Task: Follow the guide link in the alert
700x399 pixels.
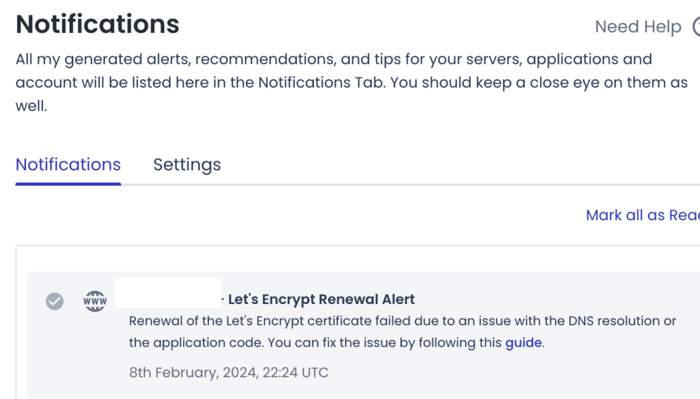Action: (524, 342)
